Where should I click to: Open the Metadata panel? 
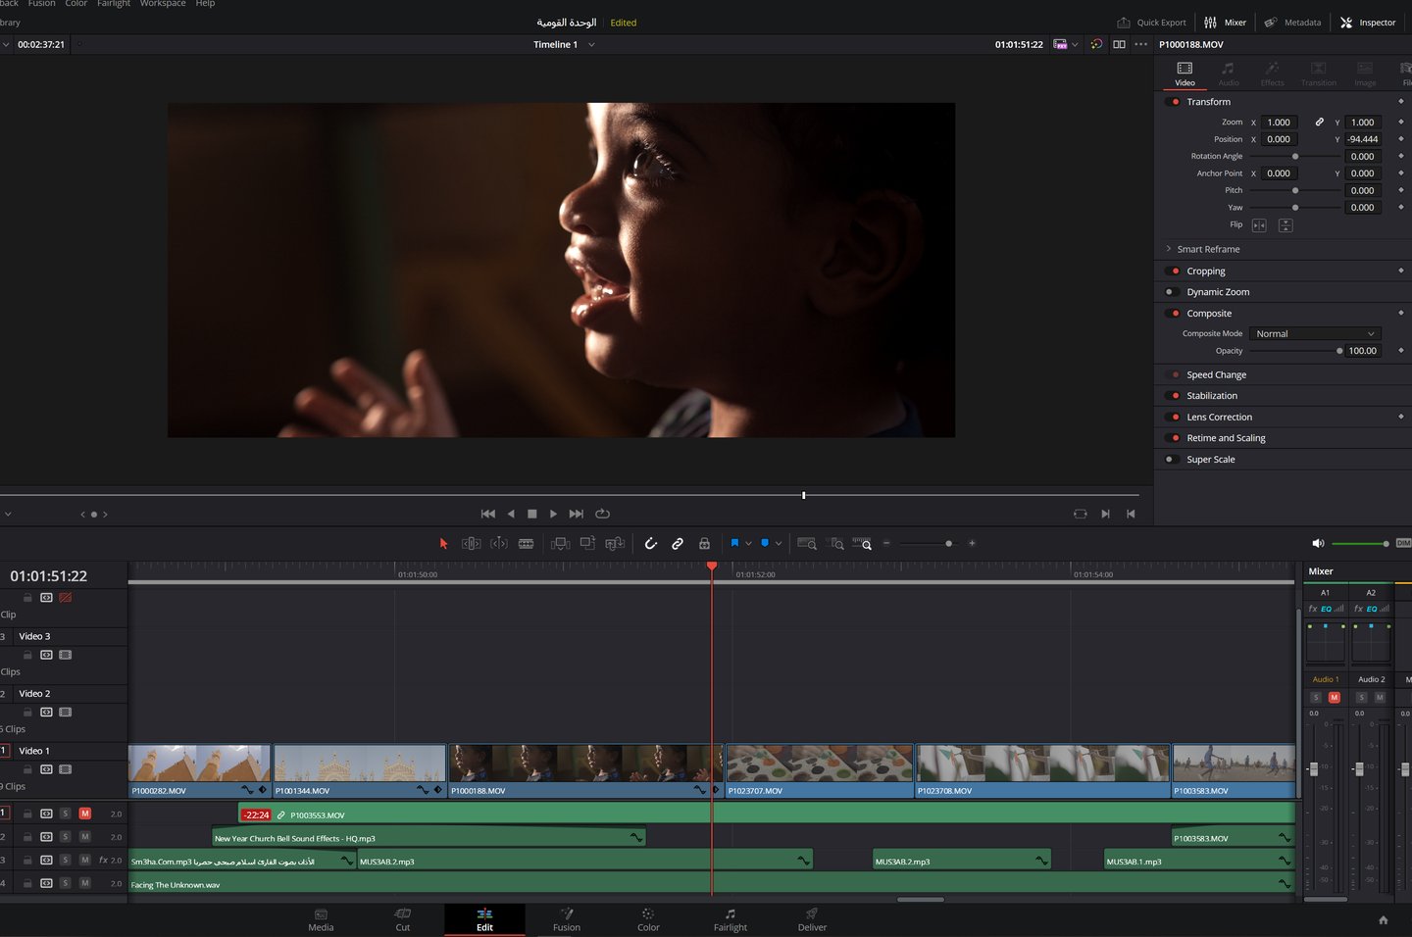(1292, 23)
